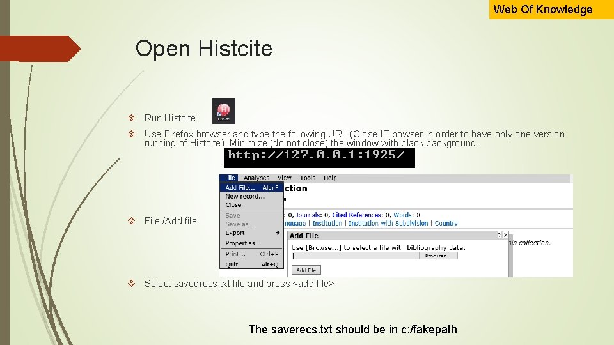Image resolution: width=614 pixels, height=345 pixels.
Task: Expand the Export submenu
Action: coord(252,233)
